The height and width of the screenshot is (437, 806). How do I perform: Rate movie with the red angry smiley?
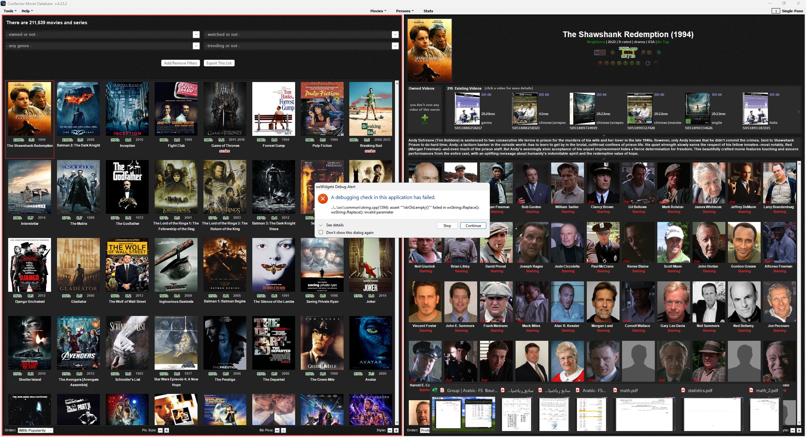pyautogui.click(x=600, y=63)
